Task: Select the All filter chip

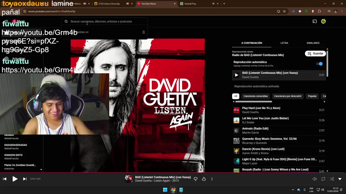Action: tap(236, 96)
